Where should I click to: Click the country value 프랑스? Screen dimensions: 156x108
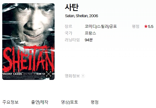click(90, 33)
